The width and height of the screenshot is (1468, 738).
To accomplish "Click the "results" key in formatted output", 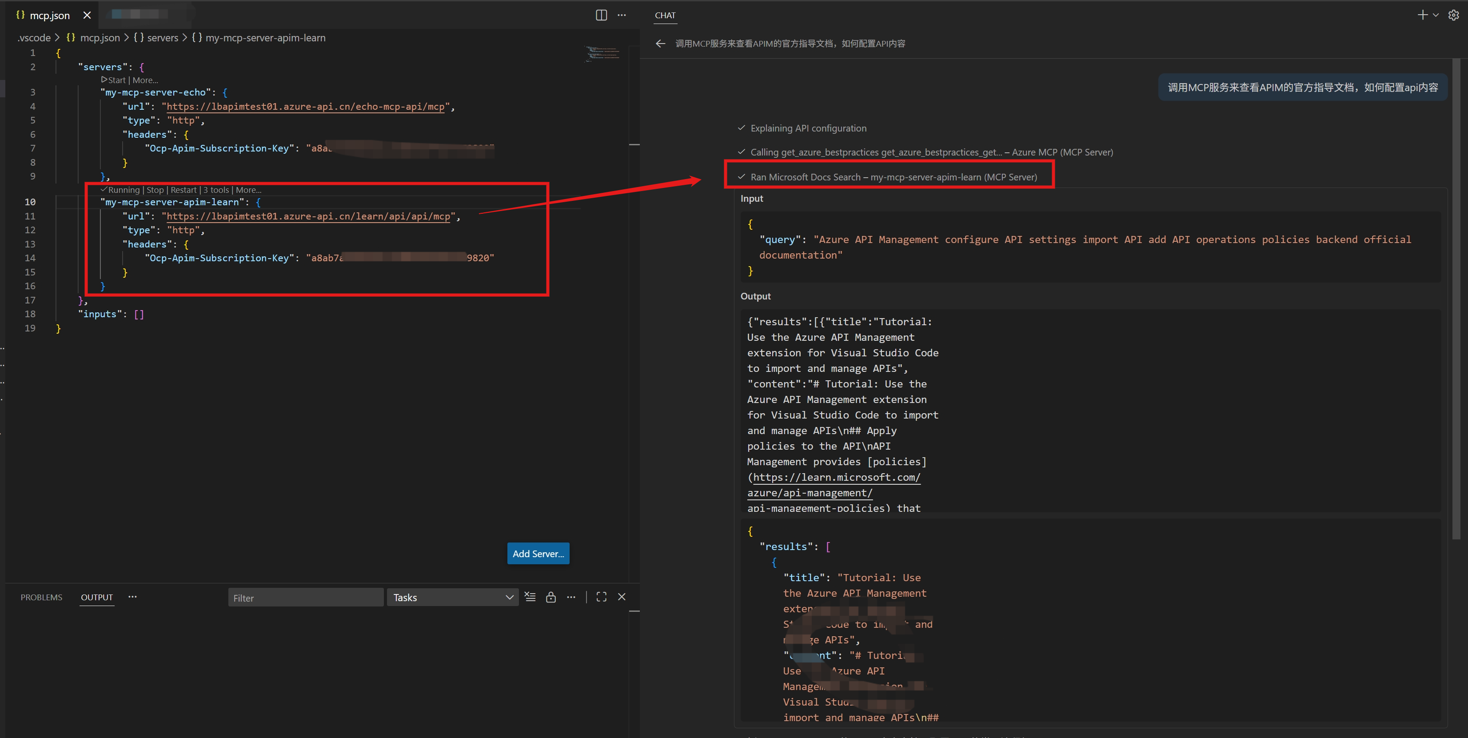I will [x=786, y=547].
